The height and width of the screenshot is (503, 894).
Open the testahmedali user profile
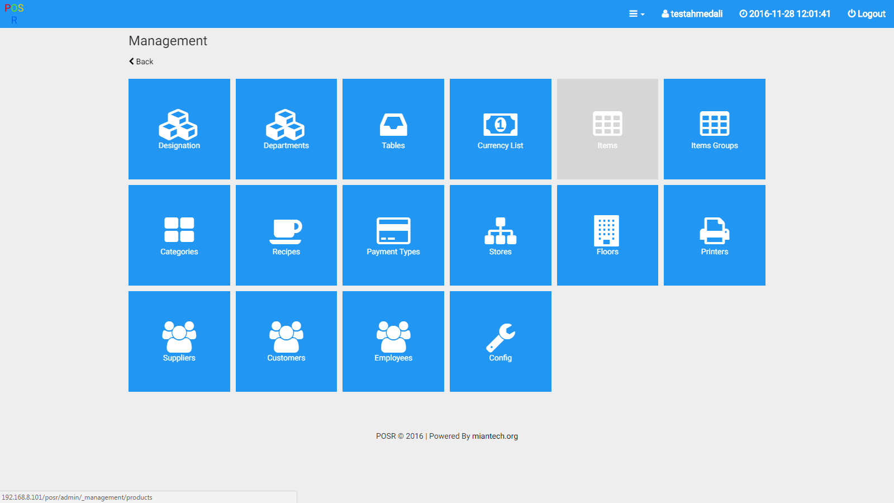[x=692, y=14]
